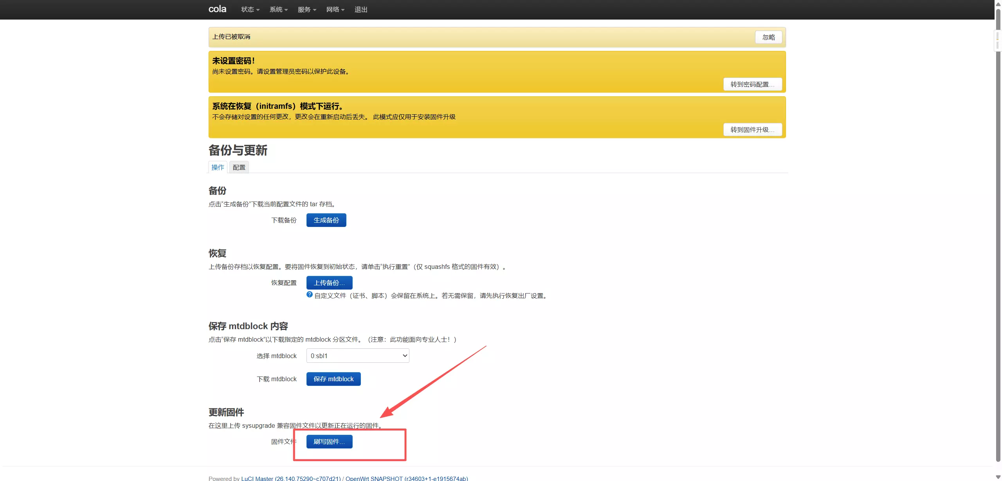Click the 备份与更新 heading
Screen dimensions: 1002x481
pos(238,150)
